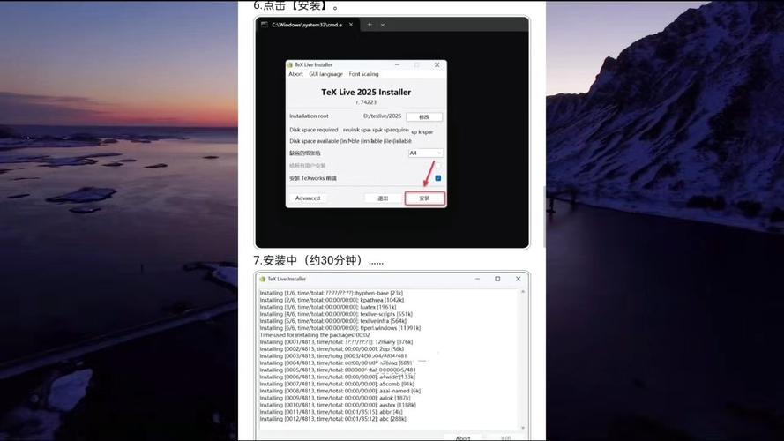
Task: Click the D:/texlive/2025 installation root path
Action: click(x=382, y=116)
